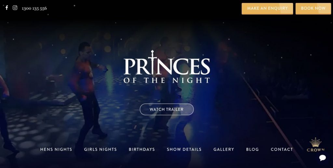Screen dimensions: 333x168
Task: Select Birthdays in the navigation
Action: click(142, 150)
